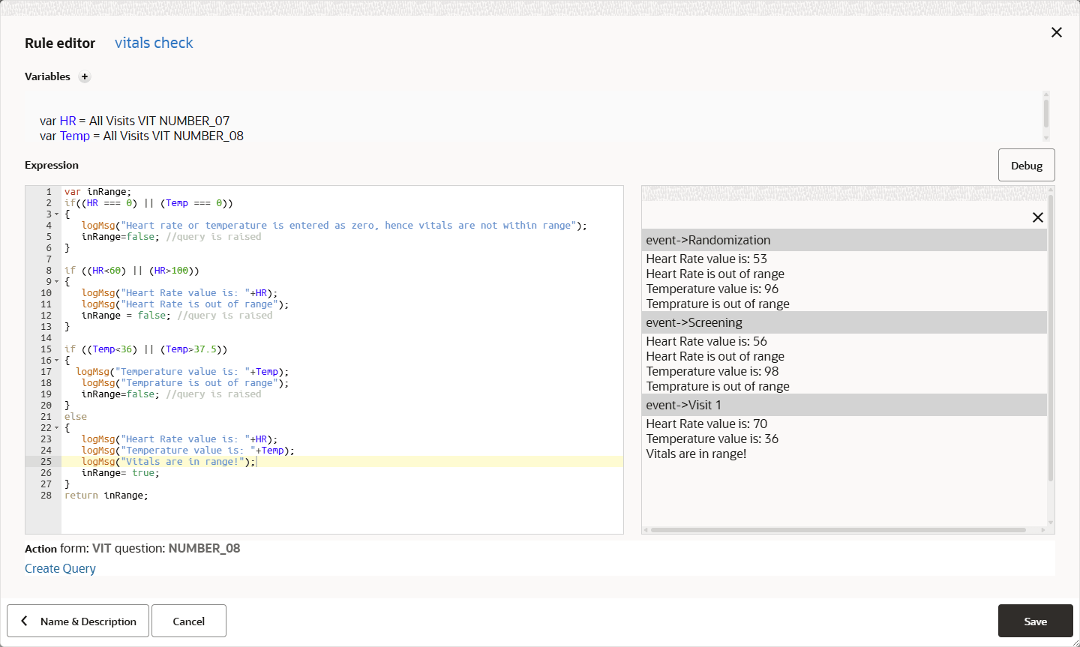Cancel the rule editing
This screenshot has height=647, width=1080.
188,621
